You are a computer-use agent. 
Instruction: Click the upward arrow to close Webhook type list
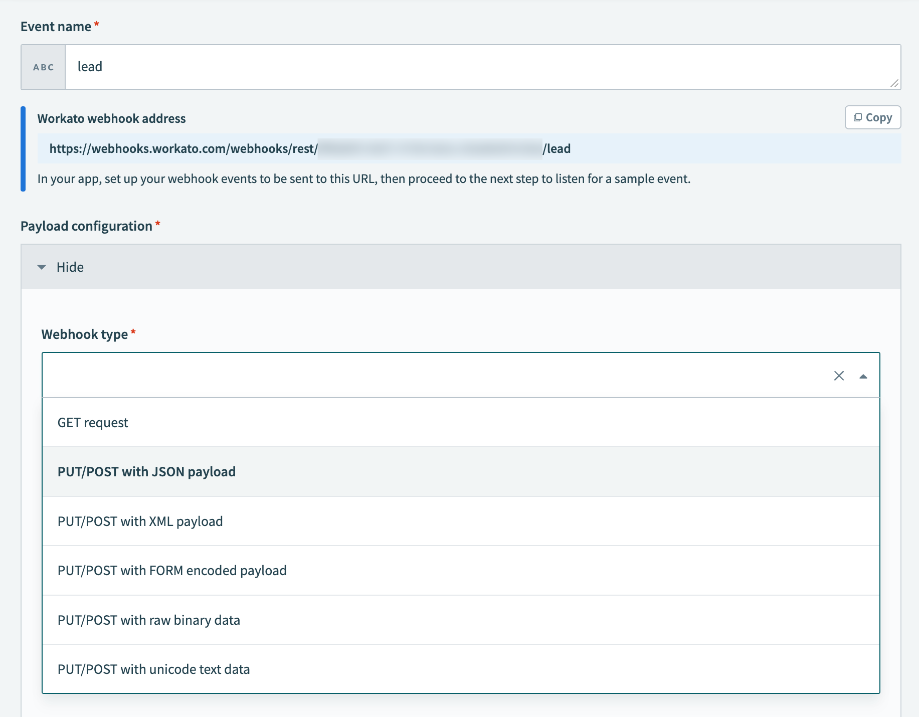coord(863,375)
